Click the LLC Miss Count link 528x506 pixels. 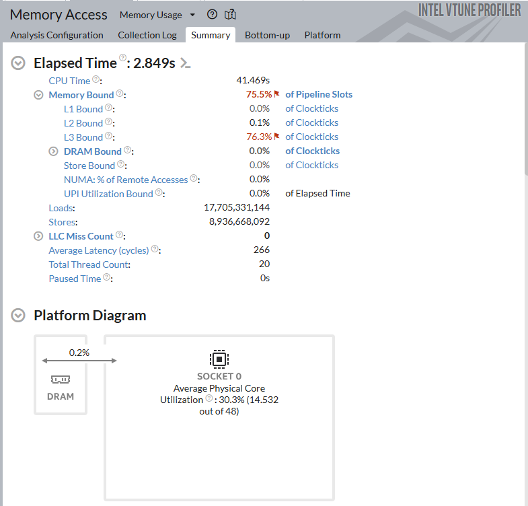click(x=81, y=236)
